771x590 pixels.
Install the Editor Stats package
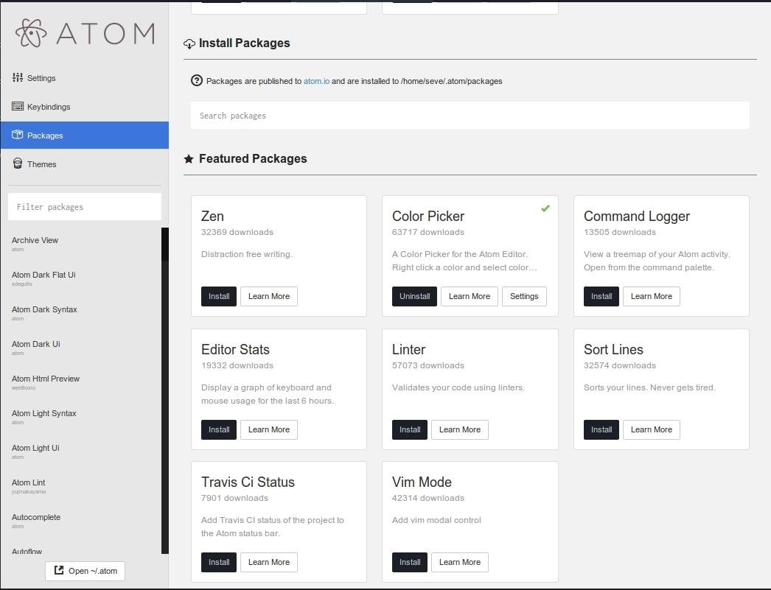tap(219, 429)
